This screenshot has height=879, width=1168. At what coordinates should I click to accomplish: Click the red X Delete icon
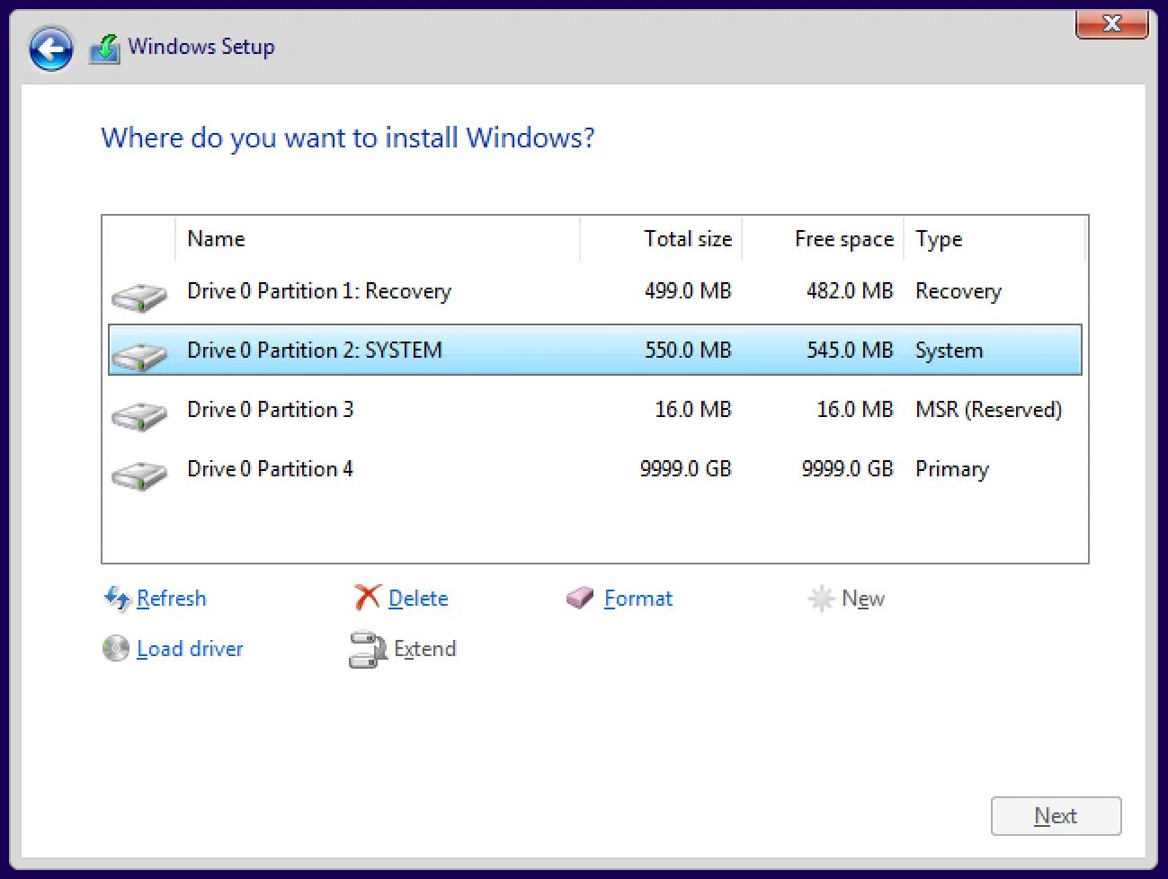click(x=368, y=598)
